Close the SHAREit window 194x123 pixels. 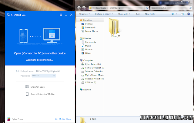pyautogui.click(x=71, y=15)
